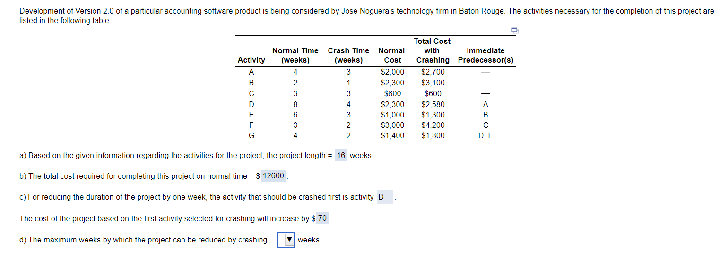
Task: Click the Activity column header
Action: click(251, 60)
